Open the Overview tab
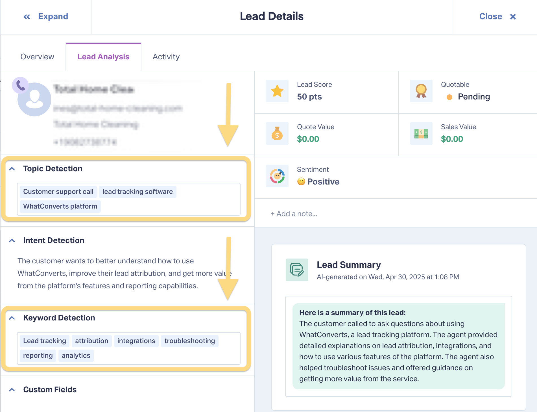 click(x=37, y=57)
